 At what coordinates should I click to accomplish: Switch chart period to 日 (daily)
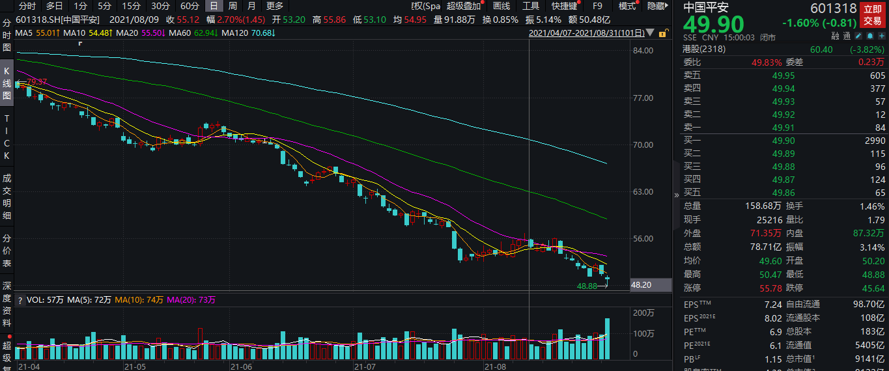[213, 6]
